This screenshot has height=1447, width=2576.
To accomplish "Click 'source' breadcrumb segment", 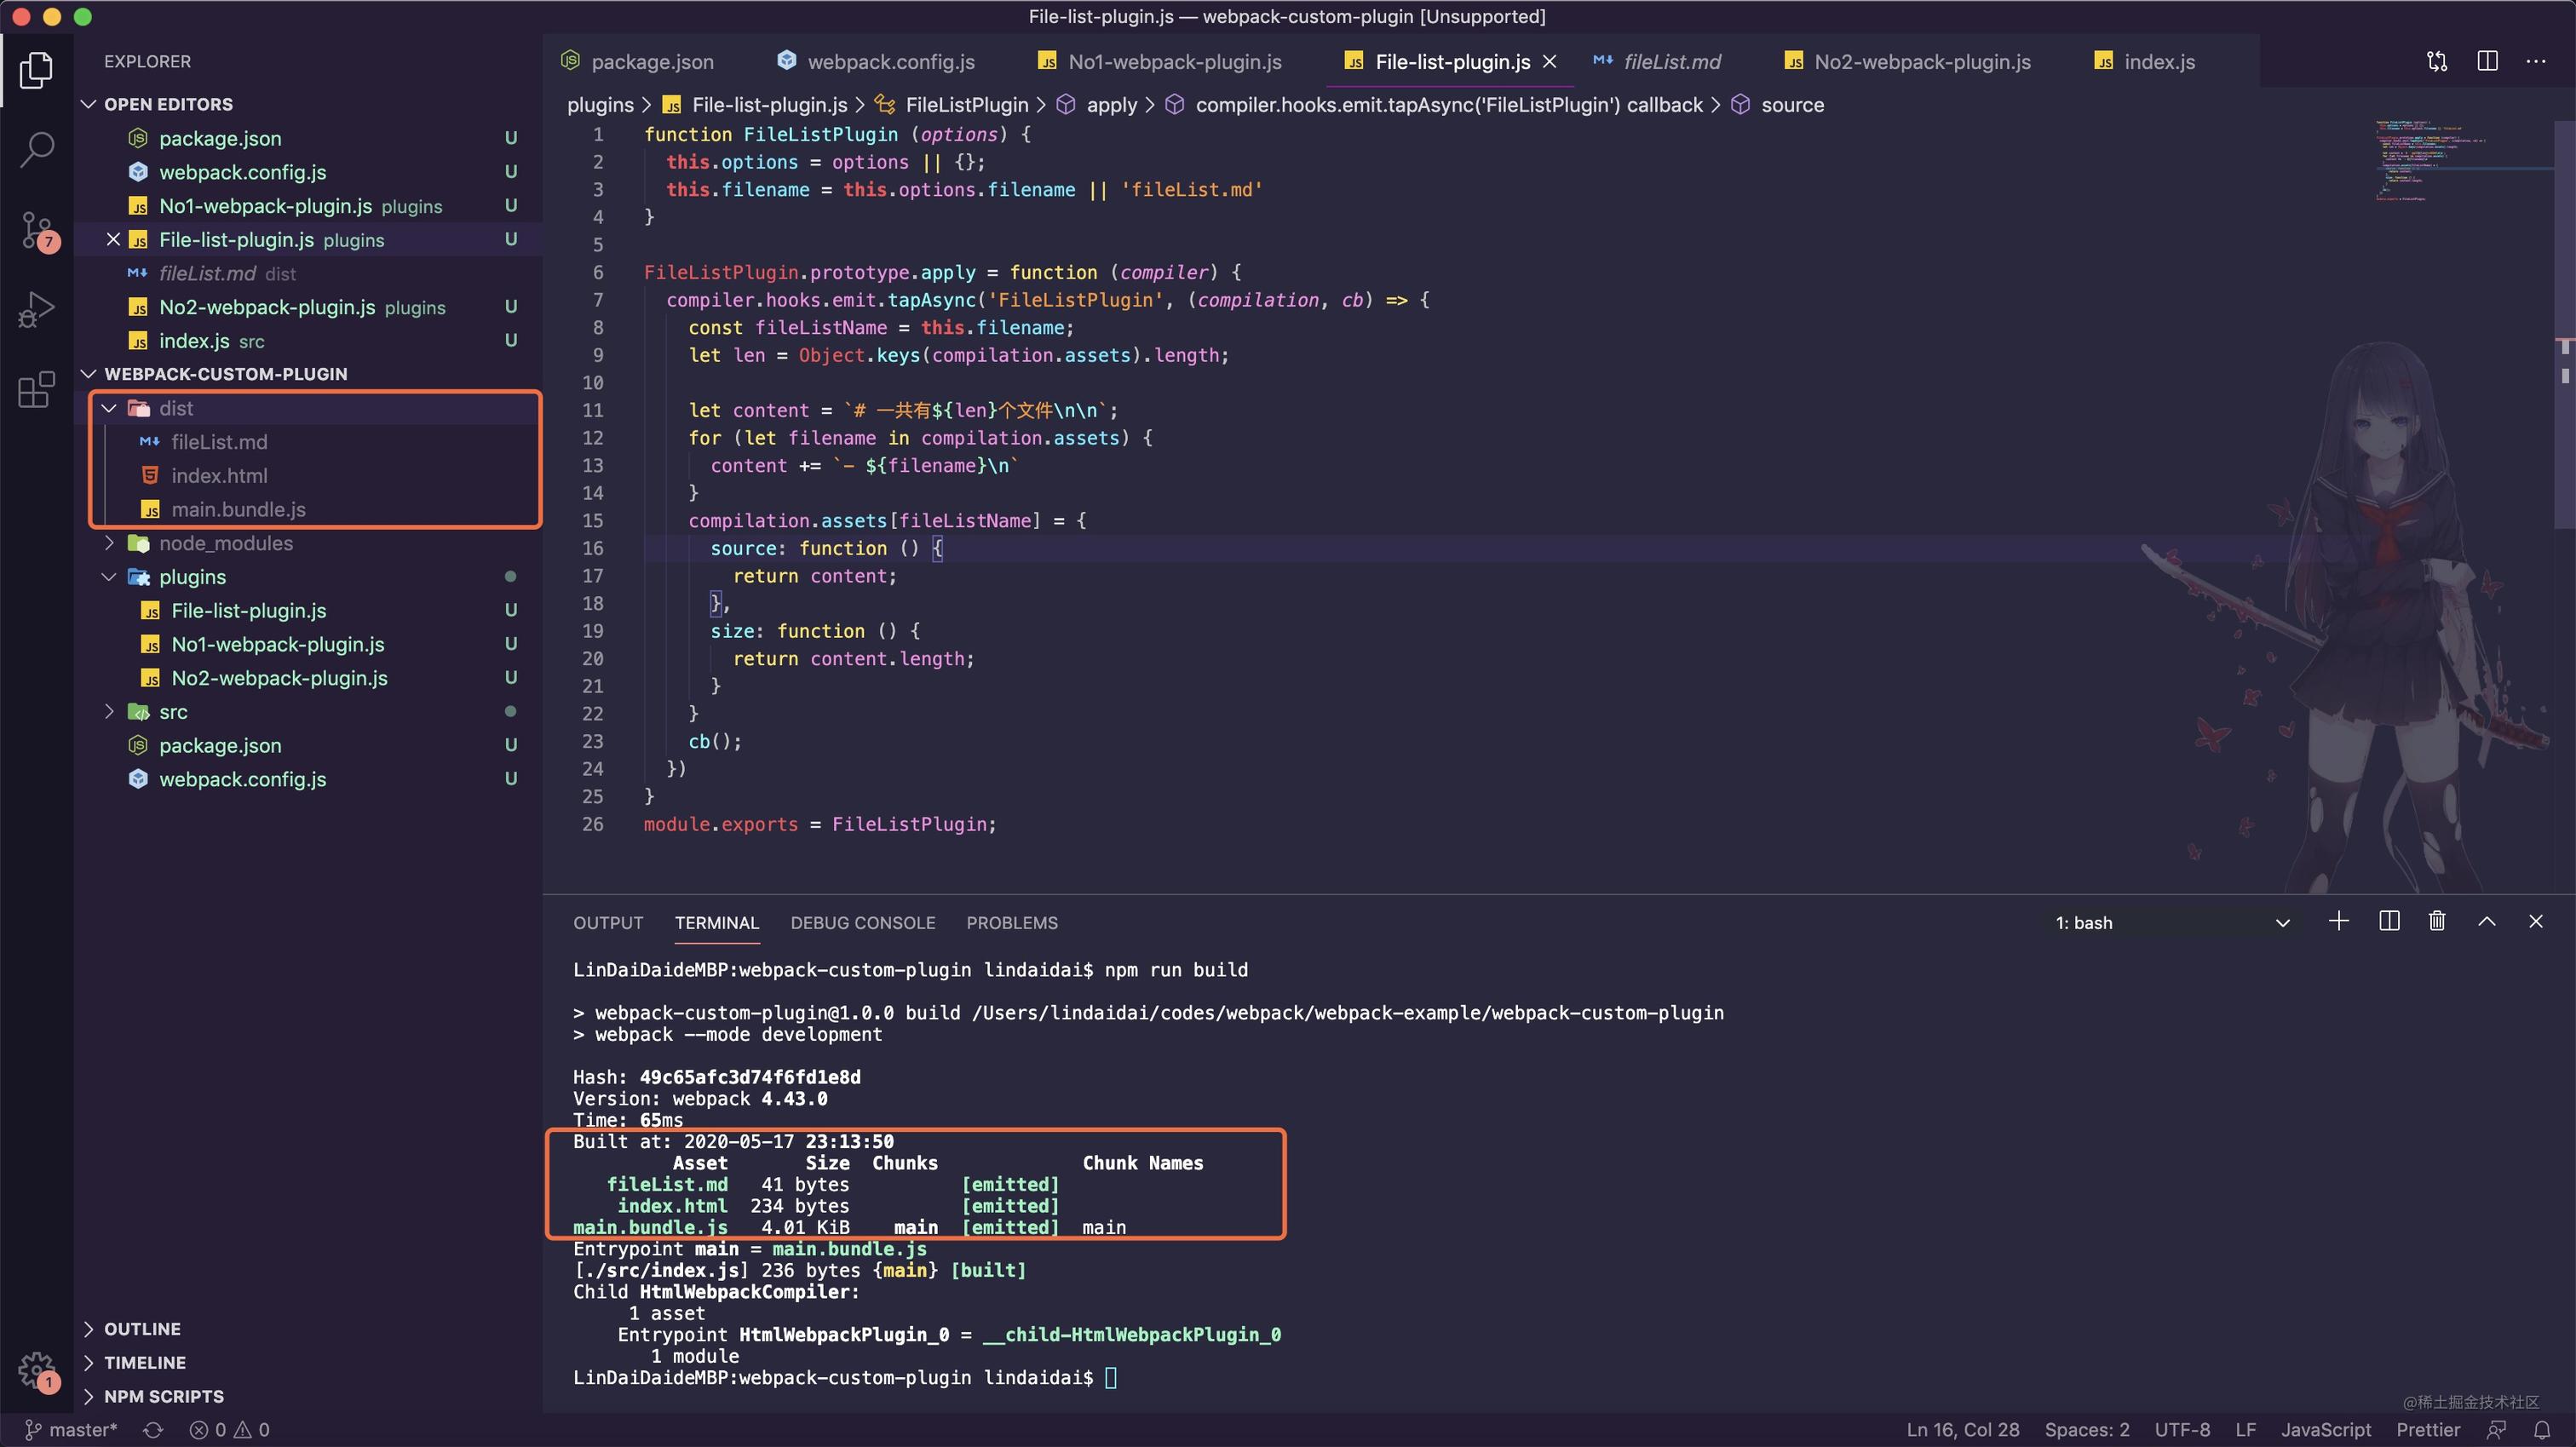I will point(1792,105).
